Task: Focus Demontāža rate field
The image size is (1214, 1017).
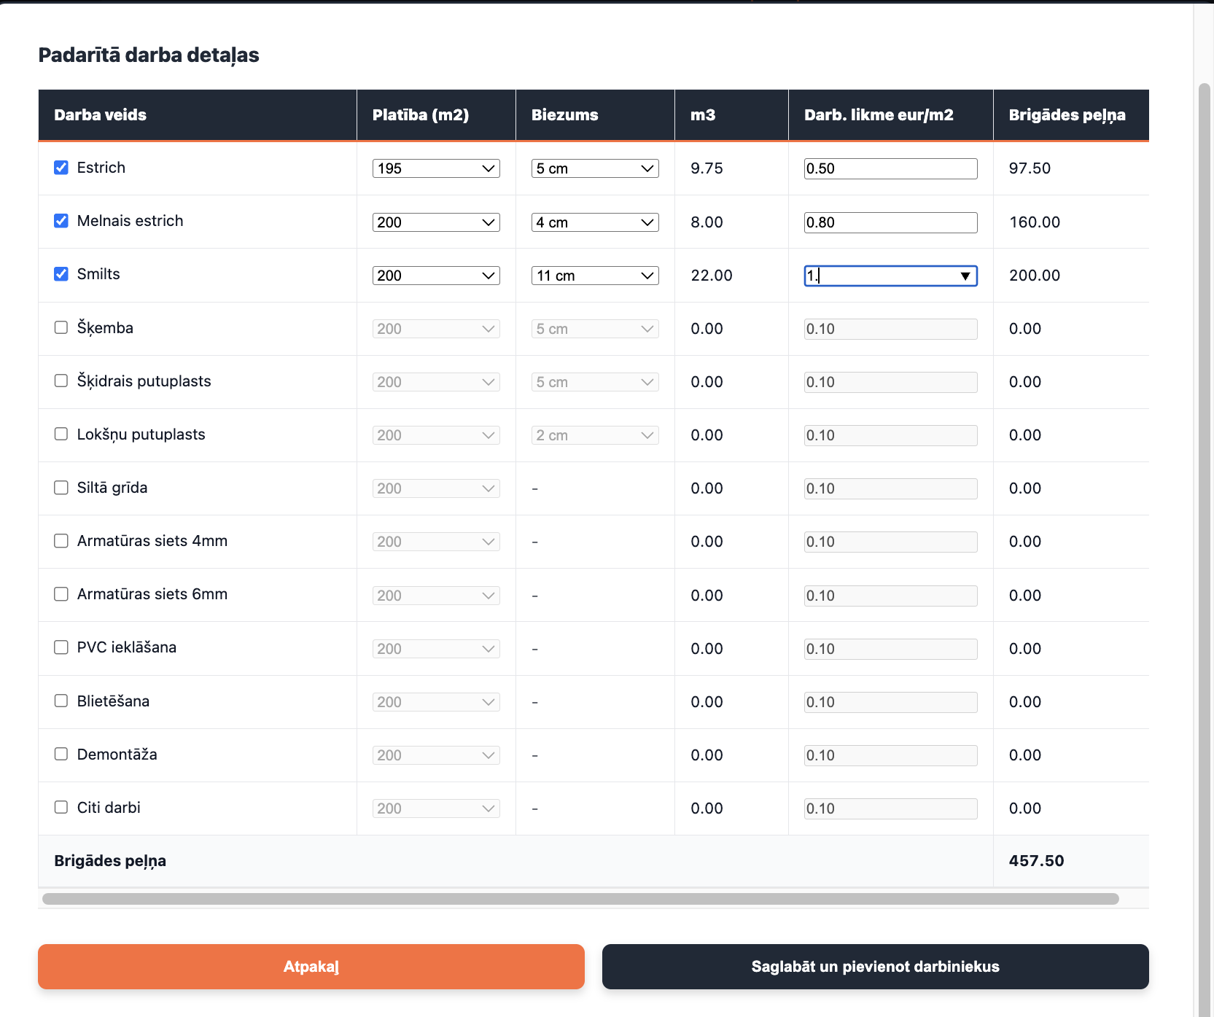Action: [x=890, y=755]
